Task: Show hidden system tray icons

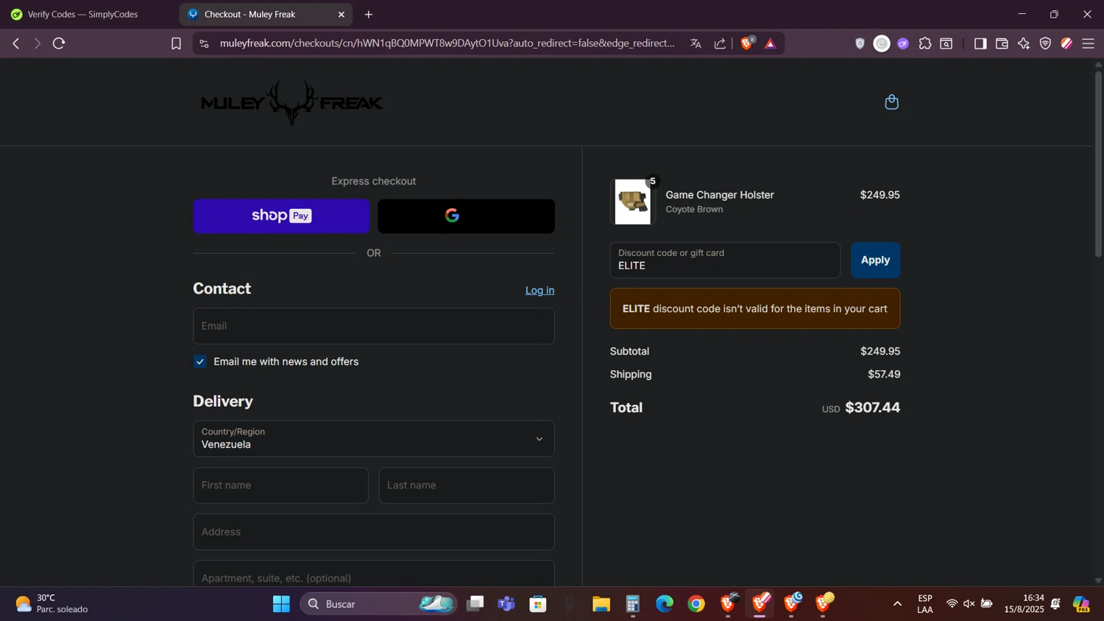Action: point(897,604)
